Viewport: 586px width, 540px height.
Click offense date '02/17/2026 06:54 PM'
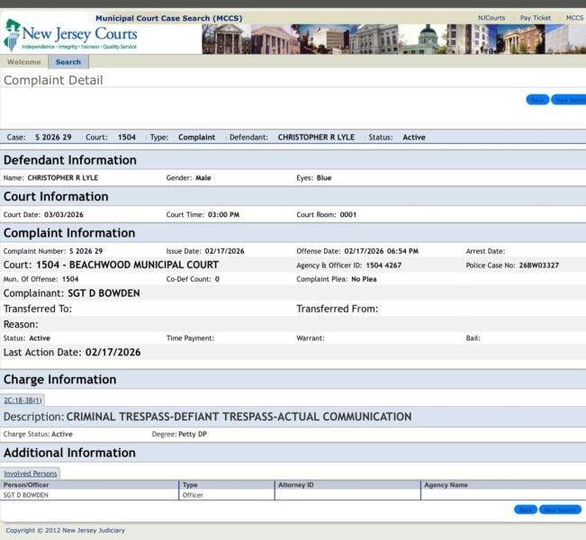[381, 251]
